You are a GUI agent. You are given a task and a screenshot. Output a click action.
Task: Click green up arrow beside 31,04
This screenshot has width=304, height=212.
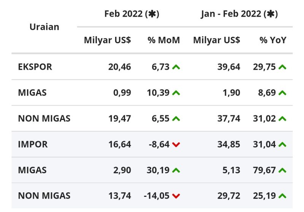pos(282,144)
